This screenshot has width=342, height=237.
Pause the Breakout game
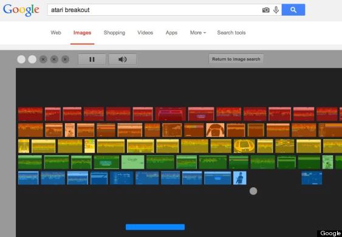[x=92, y=59]
